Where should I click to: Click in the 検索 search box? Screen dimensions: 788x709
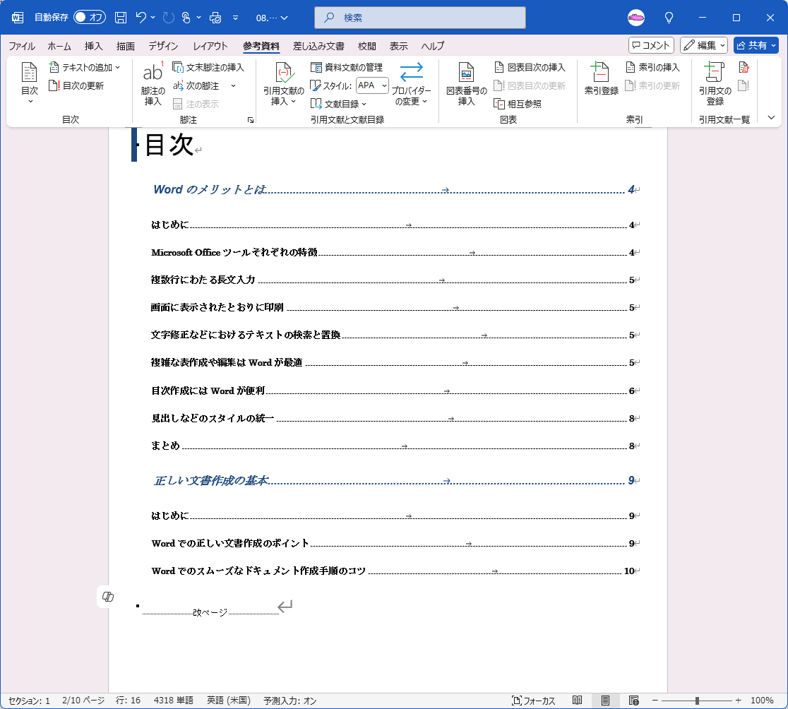(x=420, y=18)
